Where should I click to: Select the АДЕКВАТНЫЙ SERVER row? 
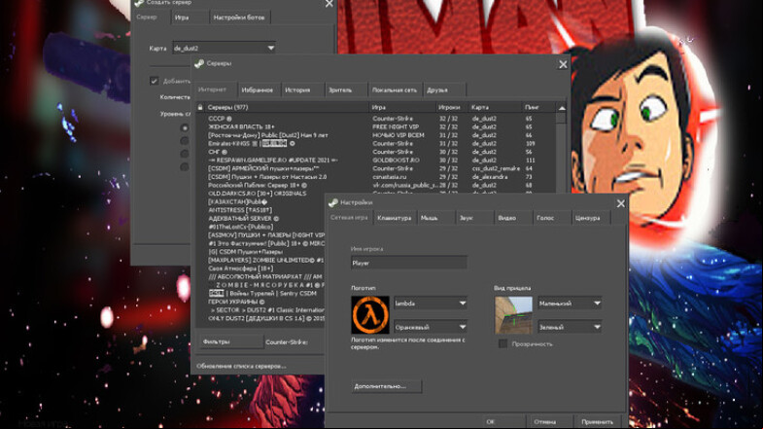point(260,218)
